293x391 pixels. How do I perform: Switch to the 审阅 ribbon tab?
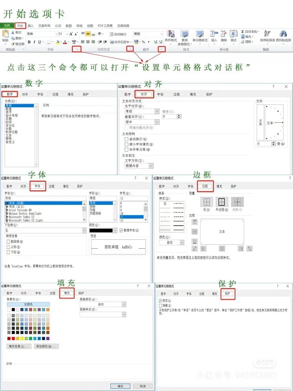(79, 26)
